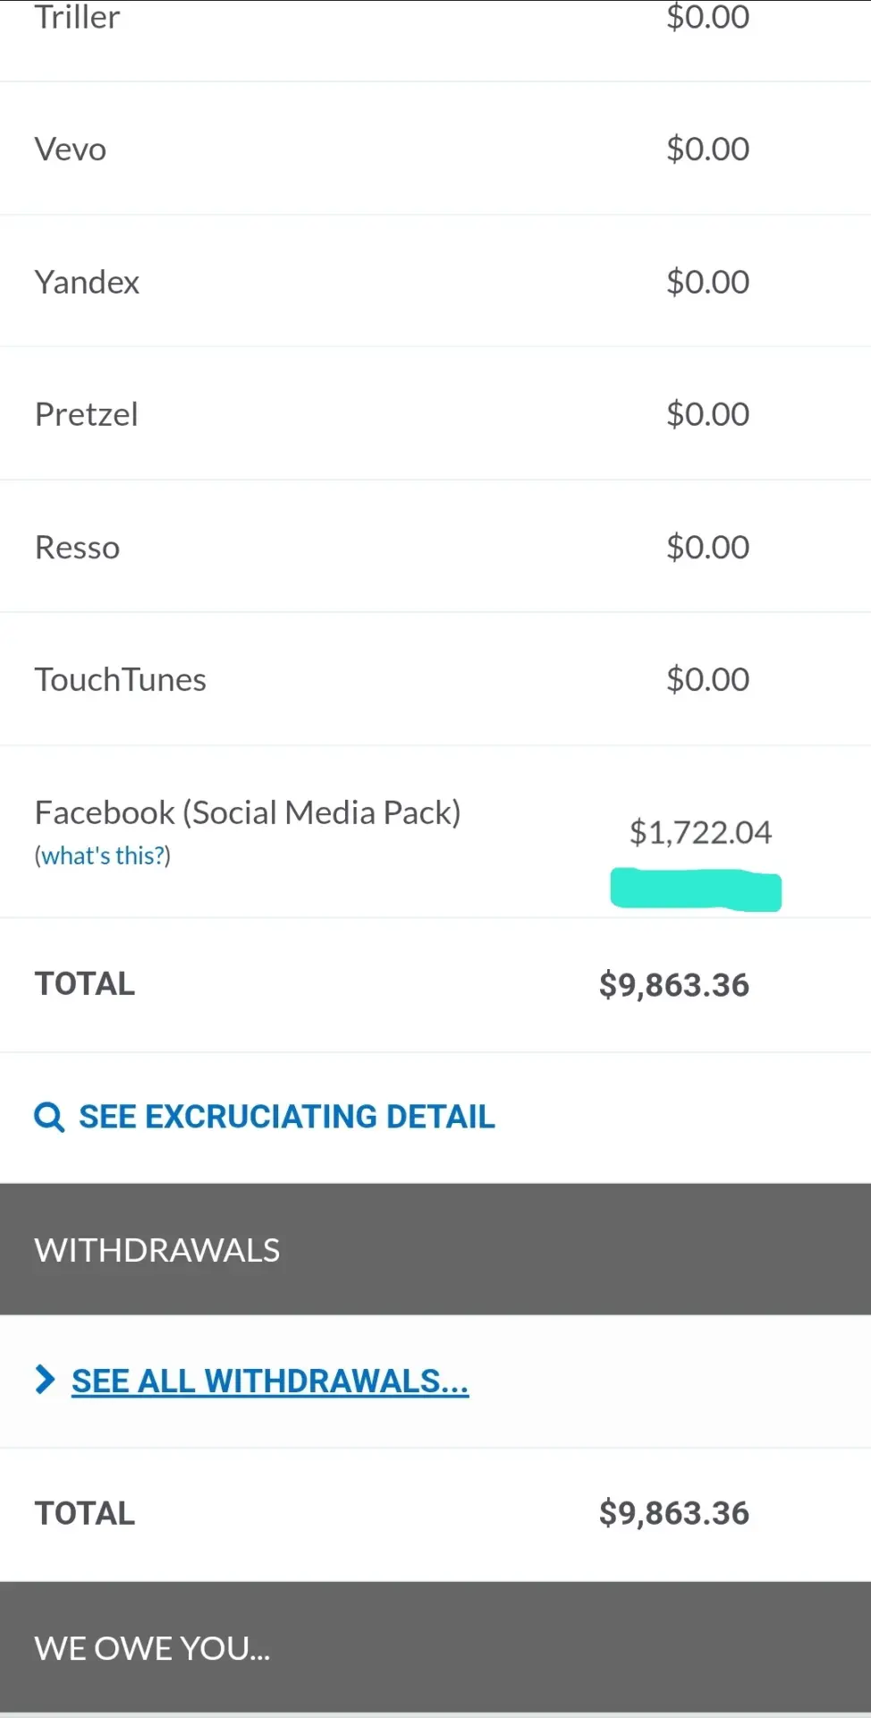
Task: Click the chevron beside See All Withdrawals
Action: pyautogui.click(x=45, y=1380)
